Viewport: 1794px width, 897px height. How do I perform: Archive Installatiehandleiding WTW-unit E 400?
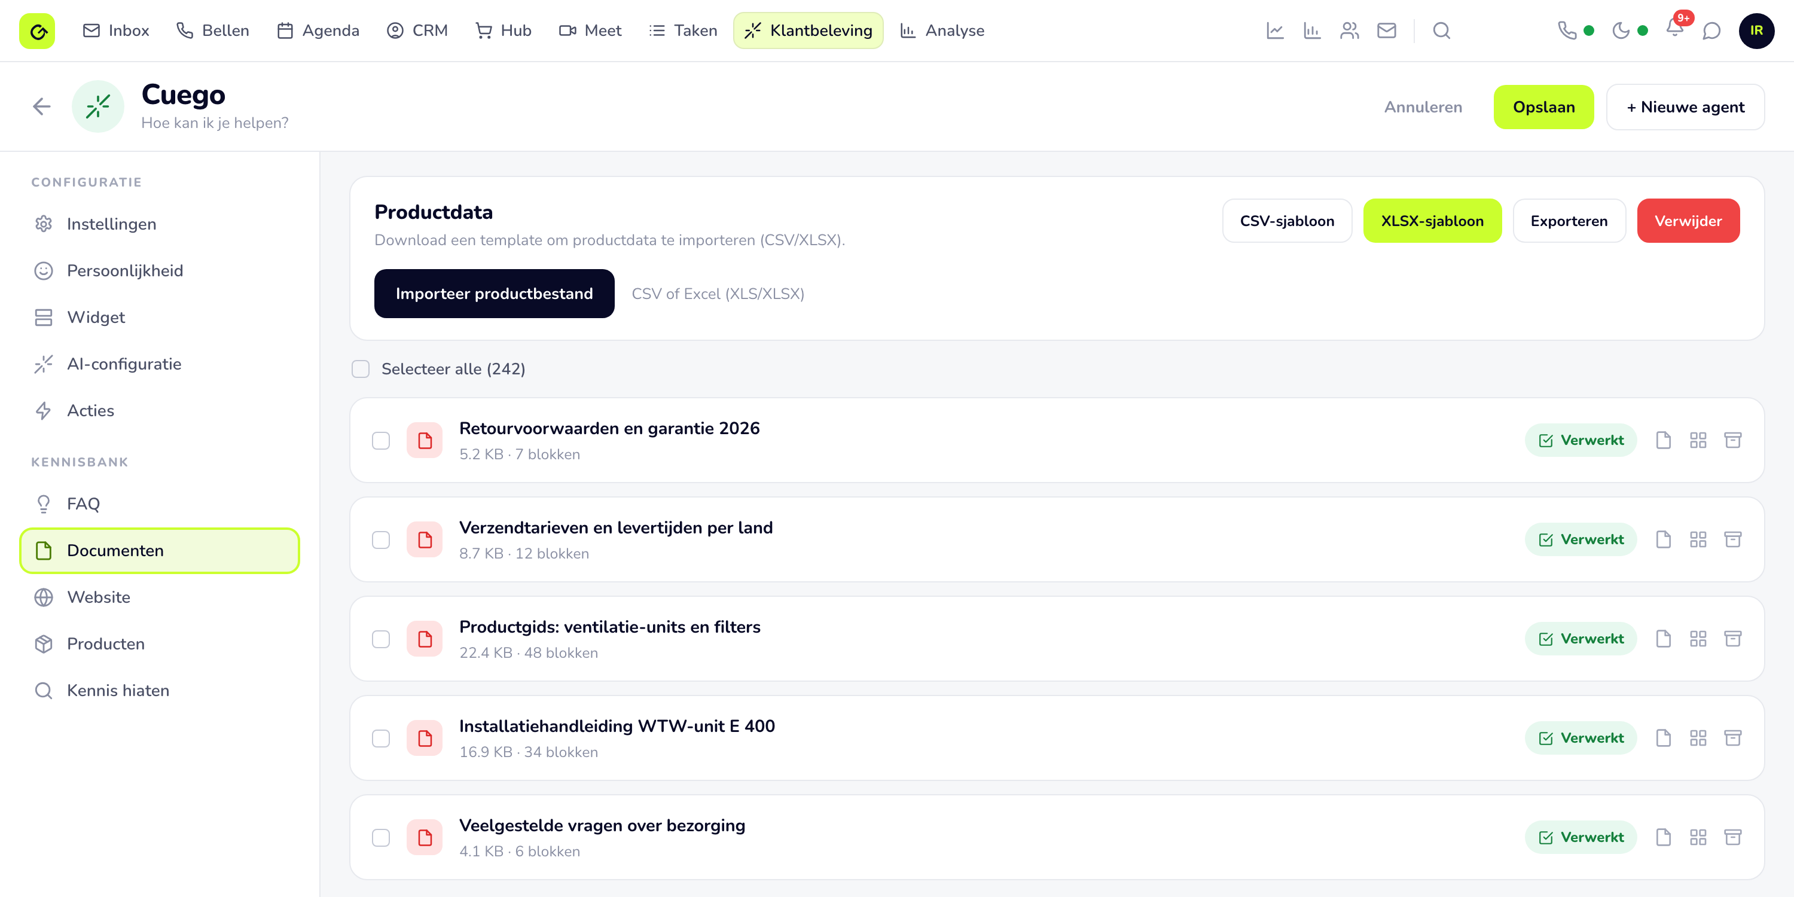point(1733,738)
